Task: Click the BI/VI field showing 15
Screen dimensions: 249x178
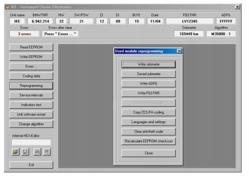Action: click(x=137, y=21)
